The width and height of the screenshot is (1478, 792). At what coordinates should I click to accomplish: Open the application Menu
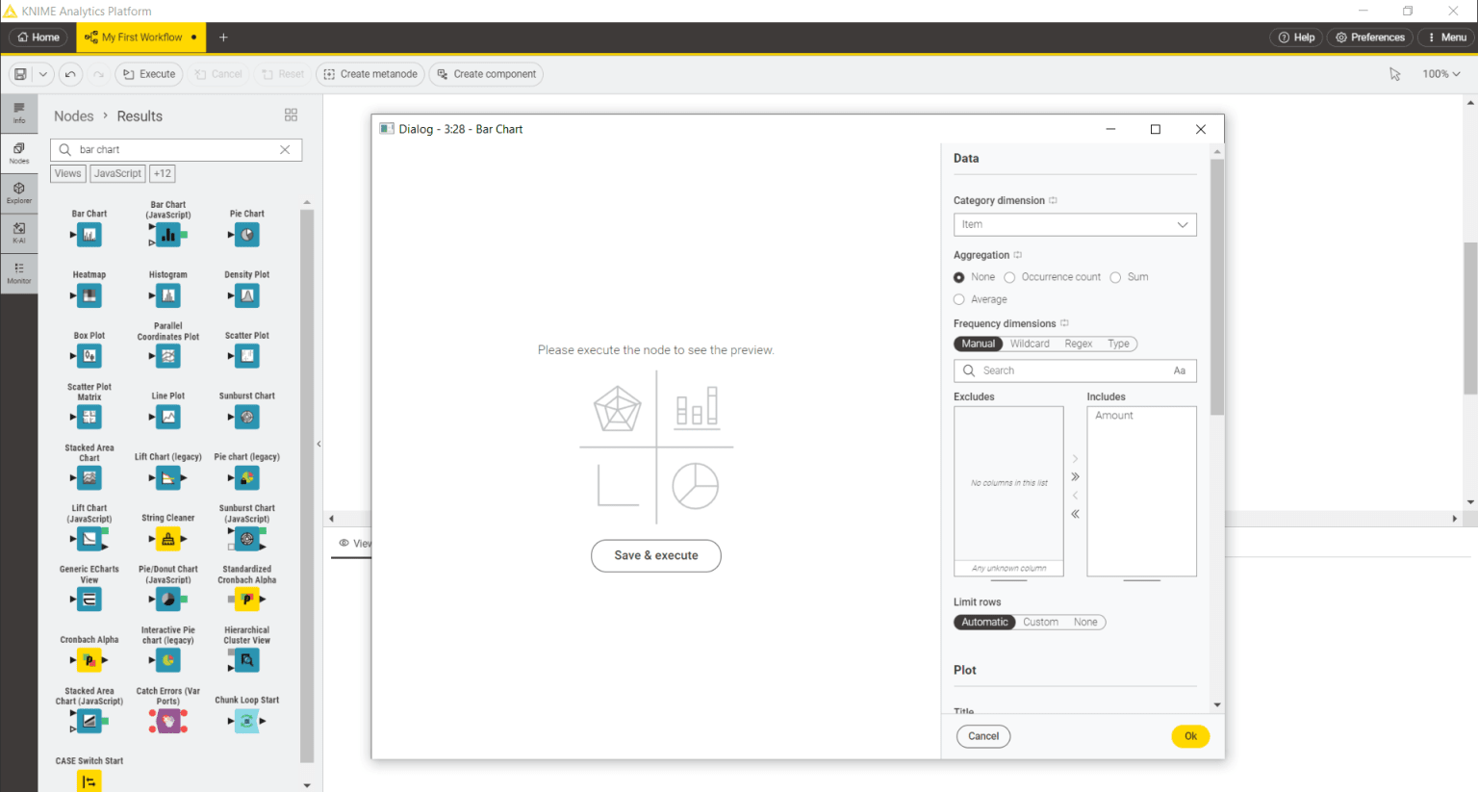(x=1446, y=38)
